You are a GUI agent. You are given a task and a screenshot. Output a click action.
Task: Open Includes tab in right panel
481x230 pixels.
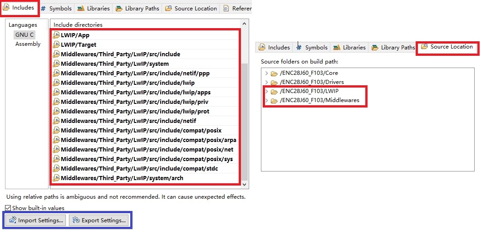274,48
